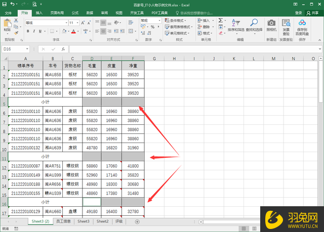Switch to the 插入 ribbon tab
This screenshot has height=232, width=324.
point(39,13)
